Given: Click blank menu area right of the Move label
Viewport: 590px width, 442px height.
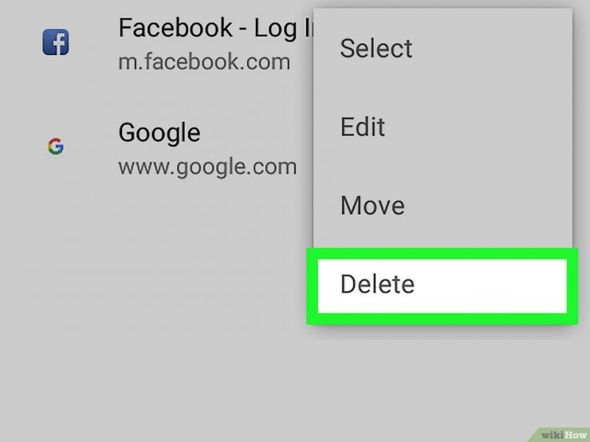Looking at the screenshot, I should (494, 205).
